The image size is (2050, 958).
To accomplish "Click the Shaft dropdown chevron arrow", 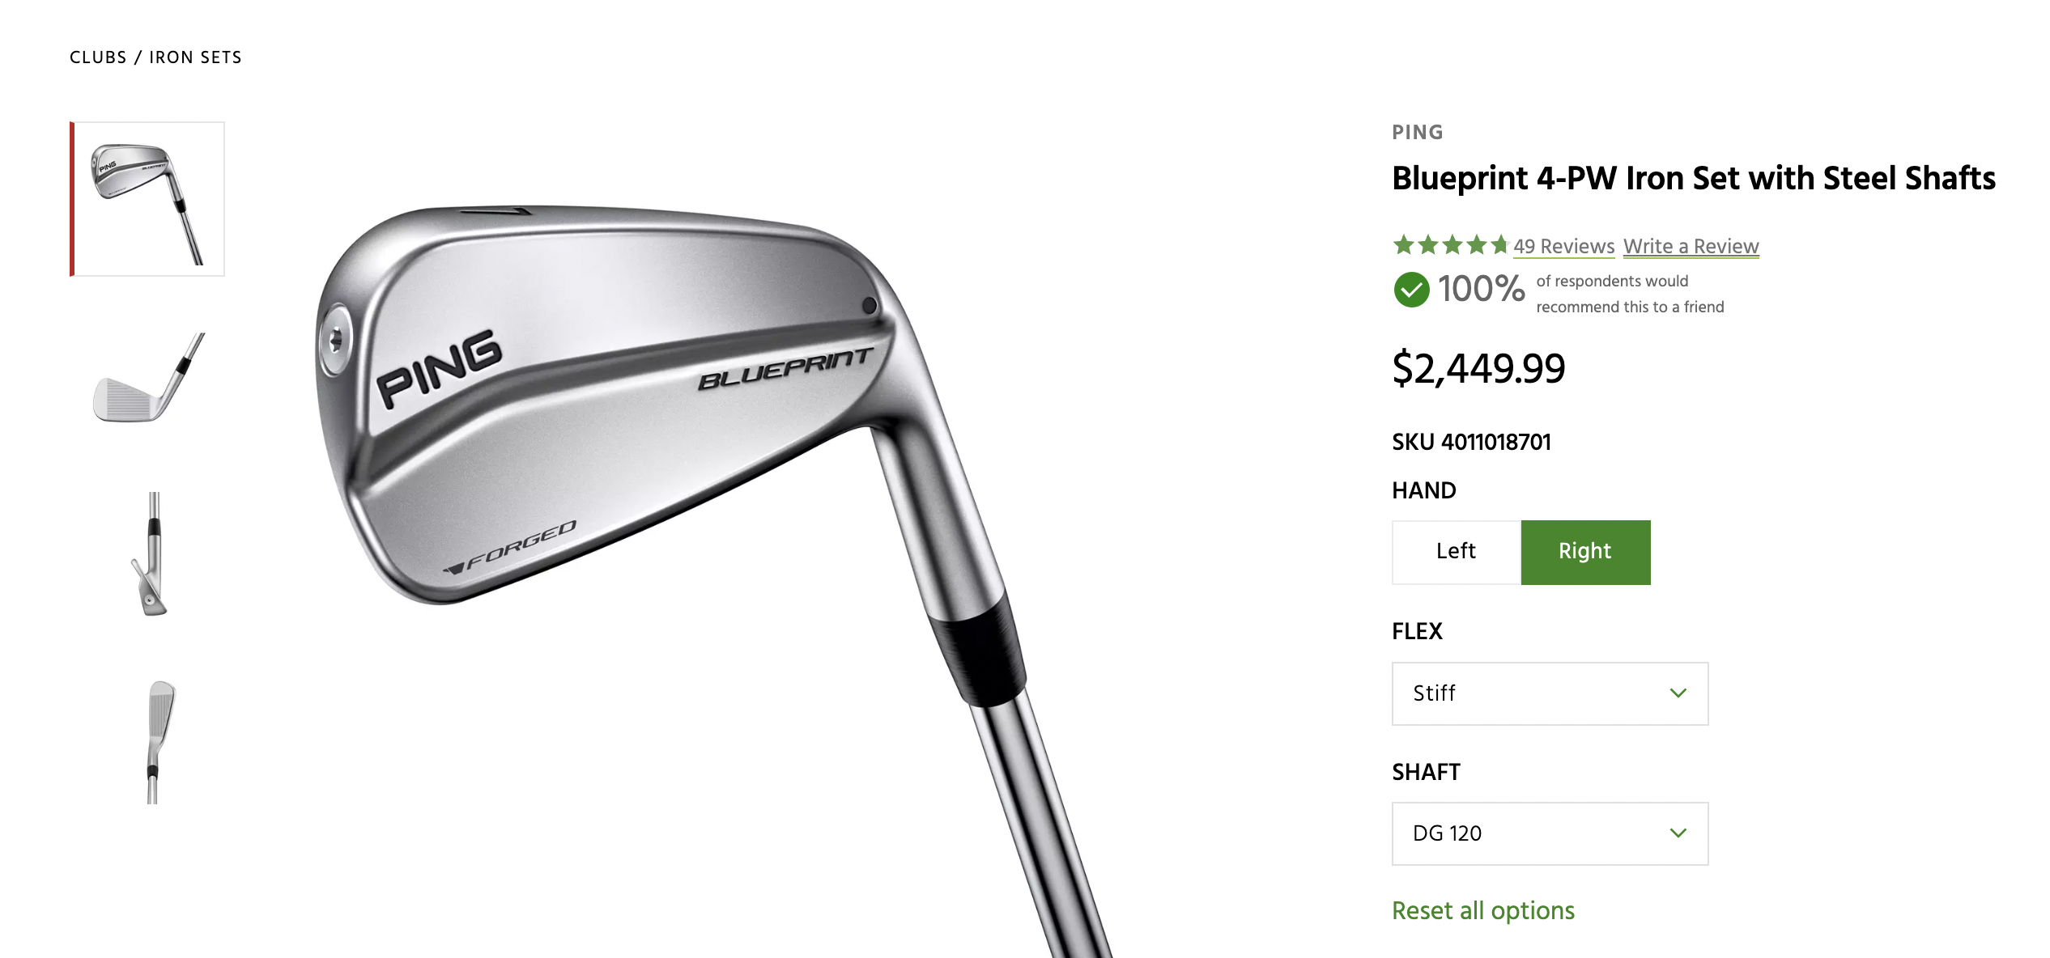I will point(1678,833).
